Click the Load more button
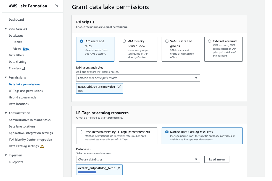 [216, 160]
